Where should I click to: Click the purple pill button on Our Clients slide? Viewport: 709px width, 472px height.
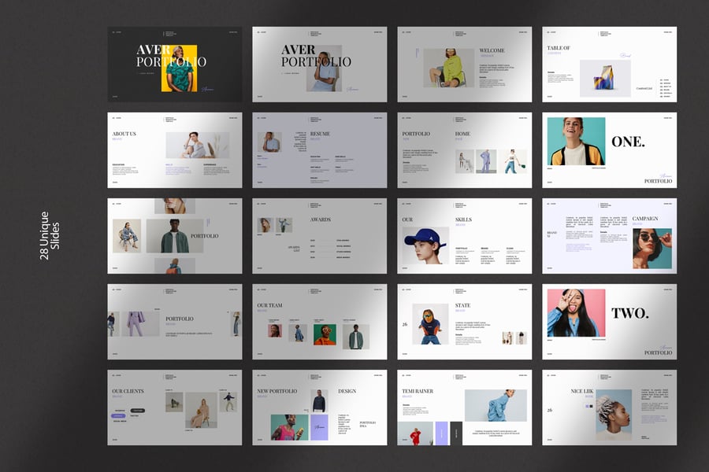pos(119,416)
